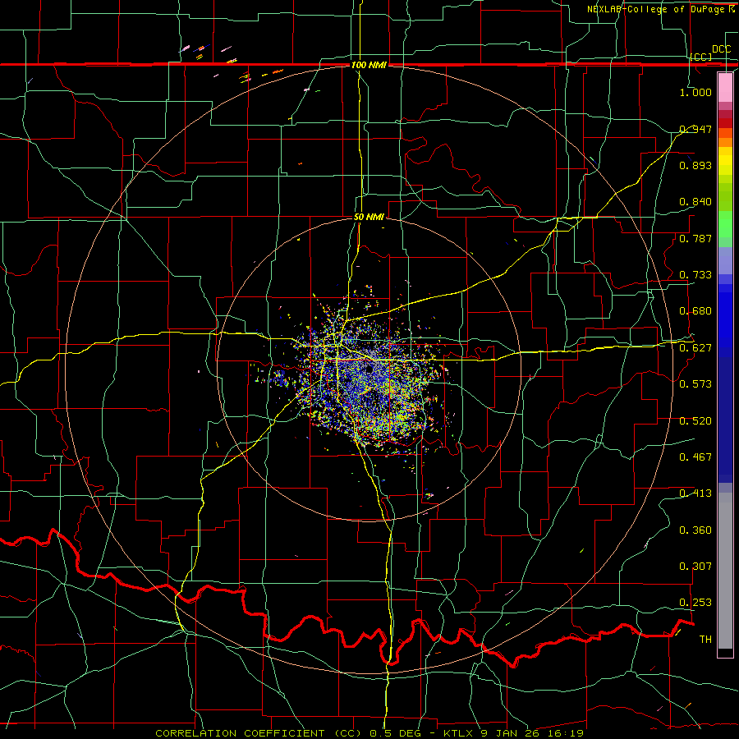
Task: Click the 0.520 scale value
Action: coord(695,420)
